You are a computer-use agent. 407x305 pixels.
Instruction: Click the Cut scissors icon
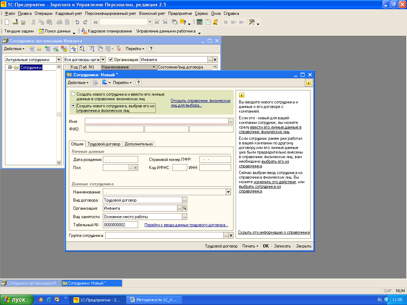point(33,22)
